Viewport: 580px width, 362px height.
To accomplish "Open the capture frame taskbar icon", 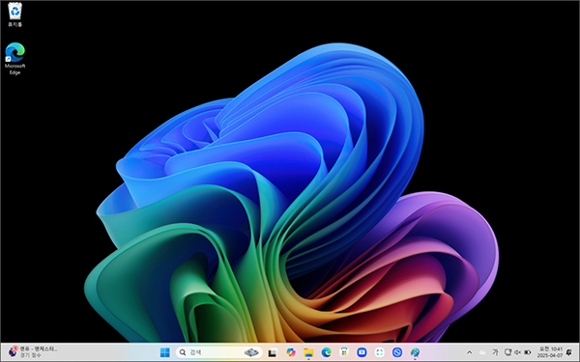I will click(380, 352).
